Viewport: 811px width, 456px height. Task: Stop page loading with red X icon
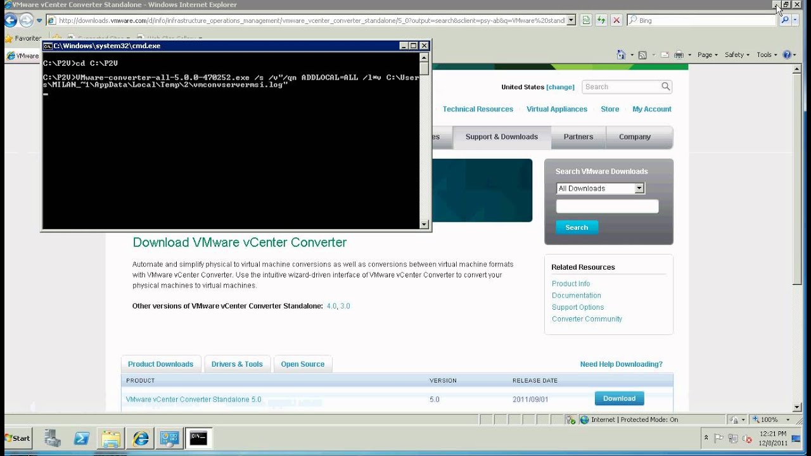(616, 20)
